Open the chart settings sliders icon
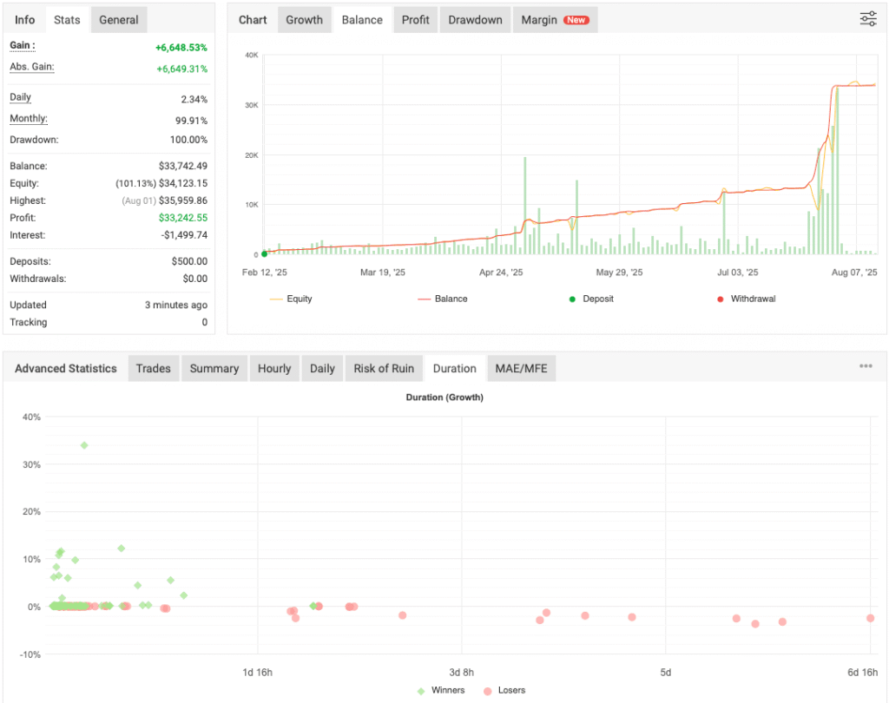The image size is (889, 703). tap(867, 19)
